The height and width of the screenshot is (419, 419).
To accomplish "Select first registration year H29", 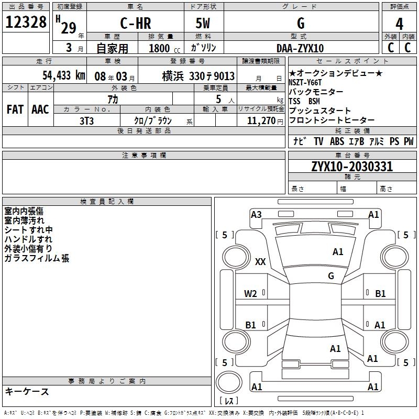I will 67,25.
